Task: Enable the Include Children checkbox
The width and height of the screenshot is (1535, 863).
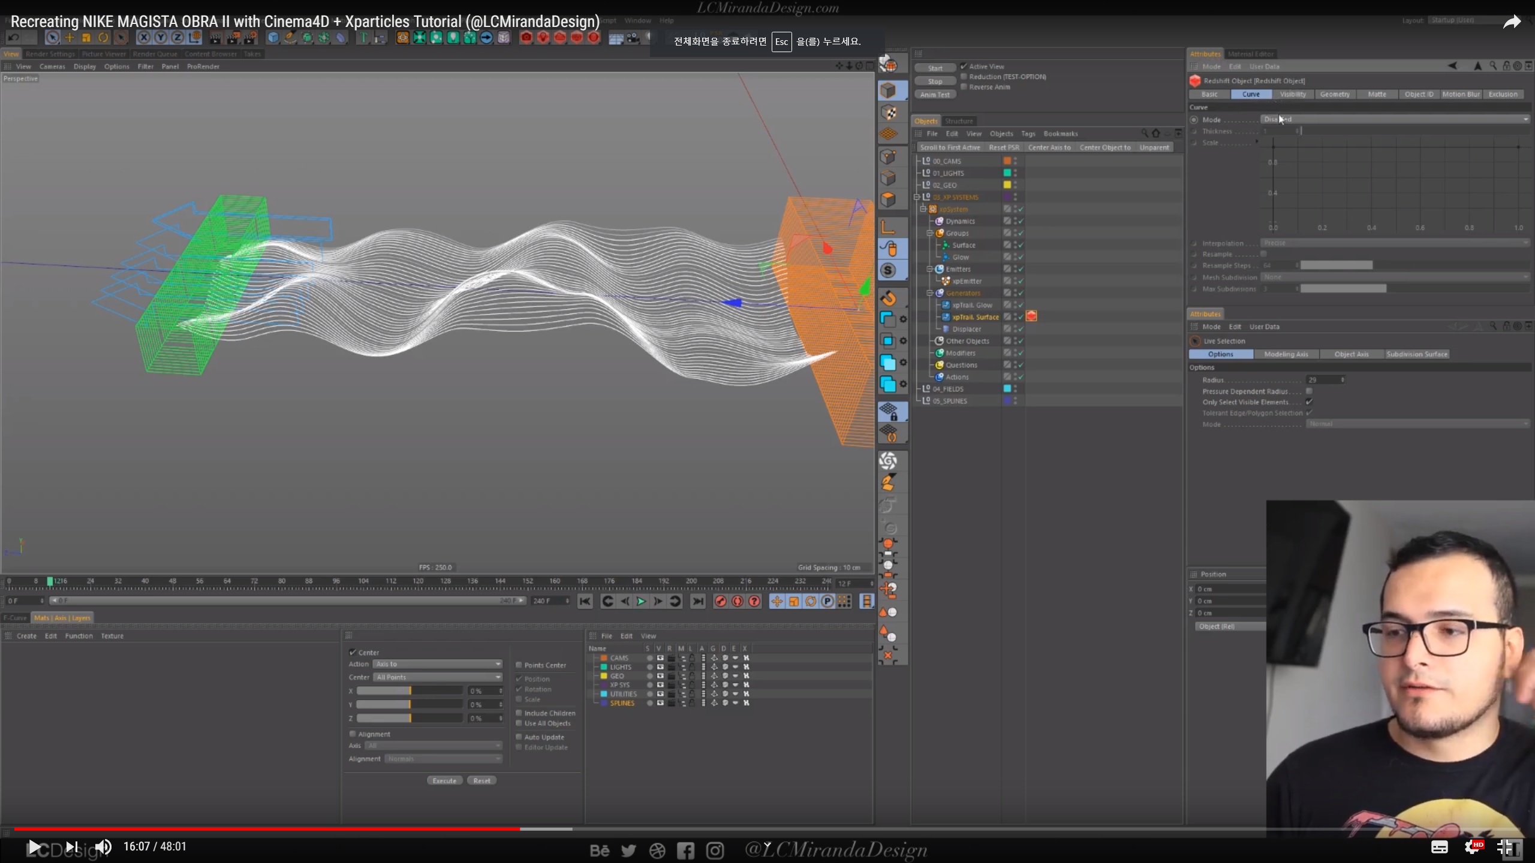Action: pos(519,713)
